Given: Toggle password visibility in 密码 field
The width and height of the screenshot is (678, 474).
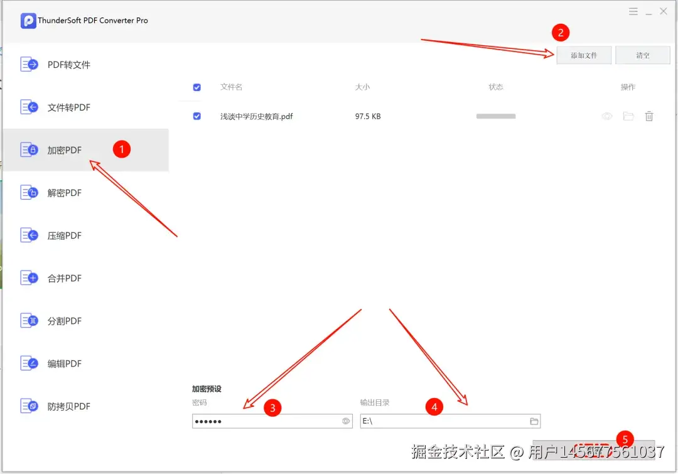Looking at the screenshot, I should [345, 421].
